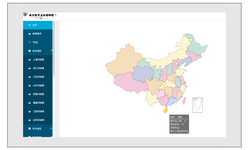The image size is (252, 150).
Task: Click the South China Sea inset box
Action: tap(197, 105)
